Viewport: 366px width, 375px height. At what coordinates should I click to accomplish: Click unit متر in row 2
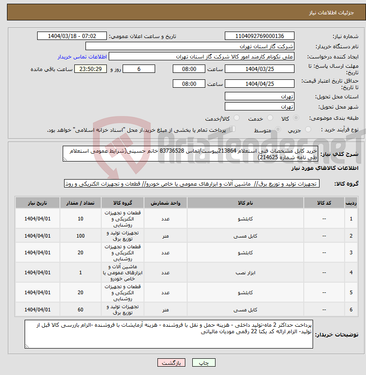165,236
